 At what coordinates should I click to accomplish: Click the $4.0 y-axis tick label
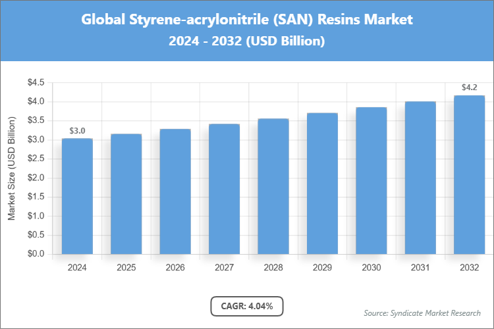[x=36, y=101]
